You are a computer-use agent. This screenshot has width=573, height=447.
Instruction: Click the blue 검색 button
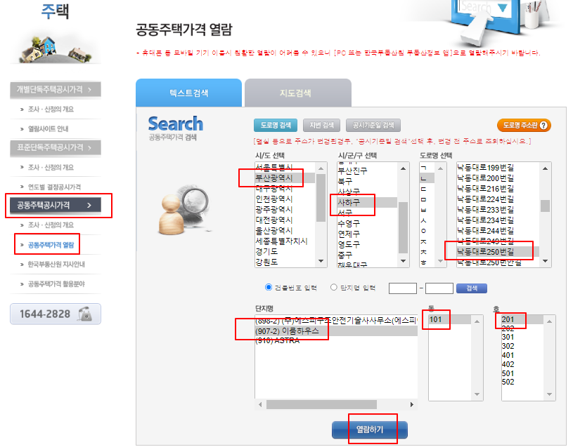click(x=472, y=288)
